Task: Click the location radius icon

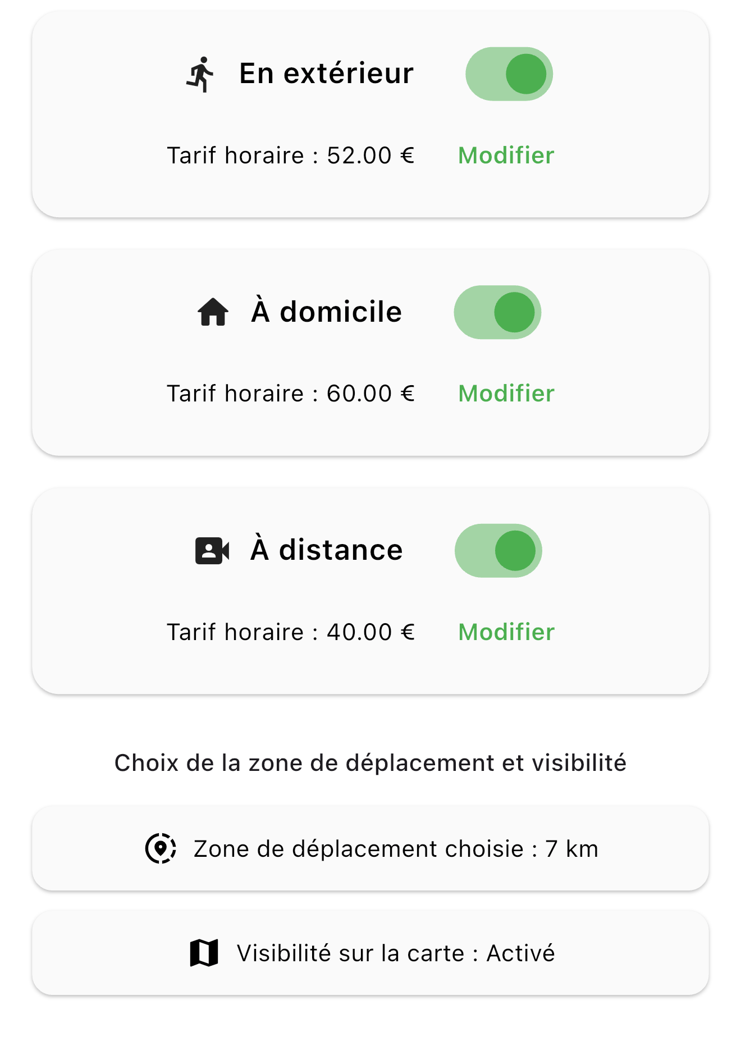Action: coord(161,848)
